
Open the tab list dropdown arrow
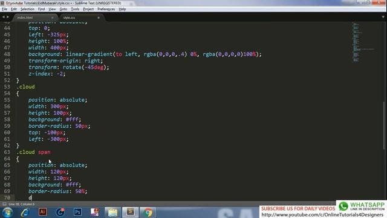coord(383,17)
